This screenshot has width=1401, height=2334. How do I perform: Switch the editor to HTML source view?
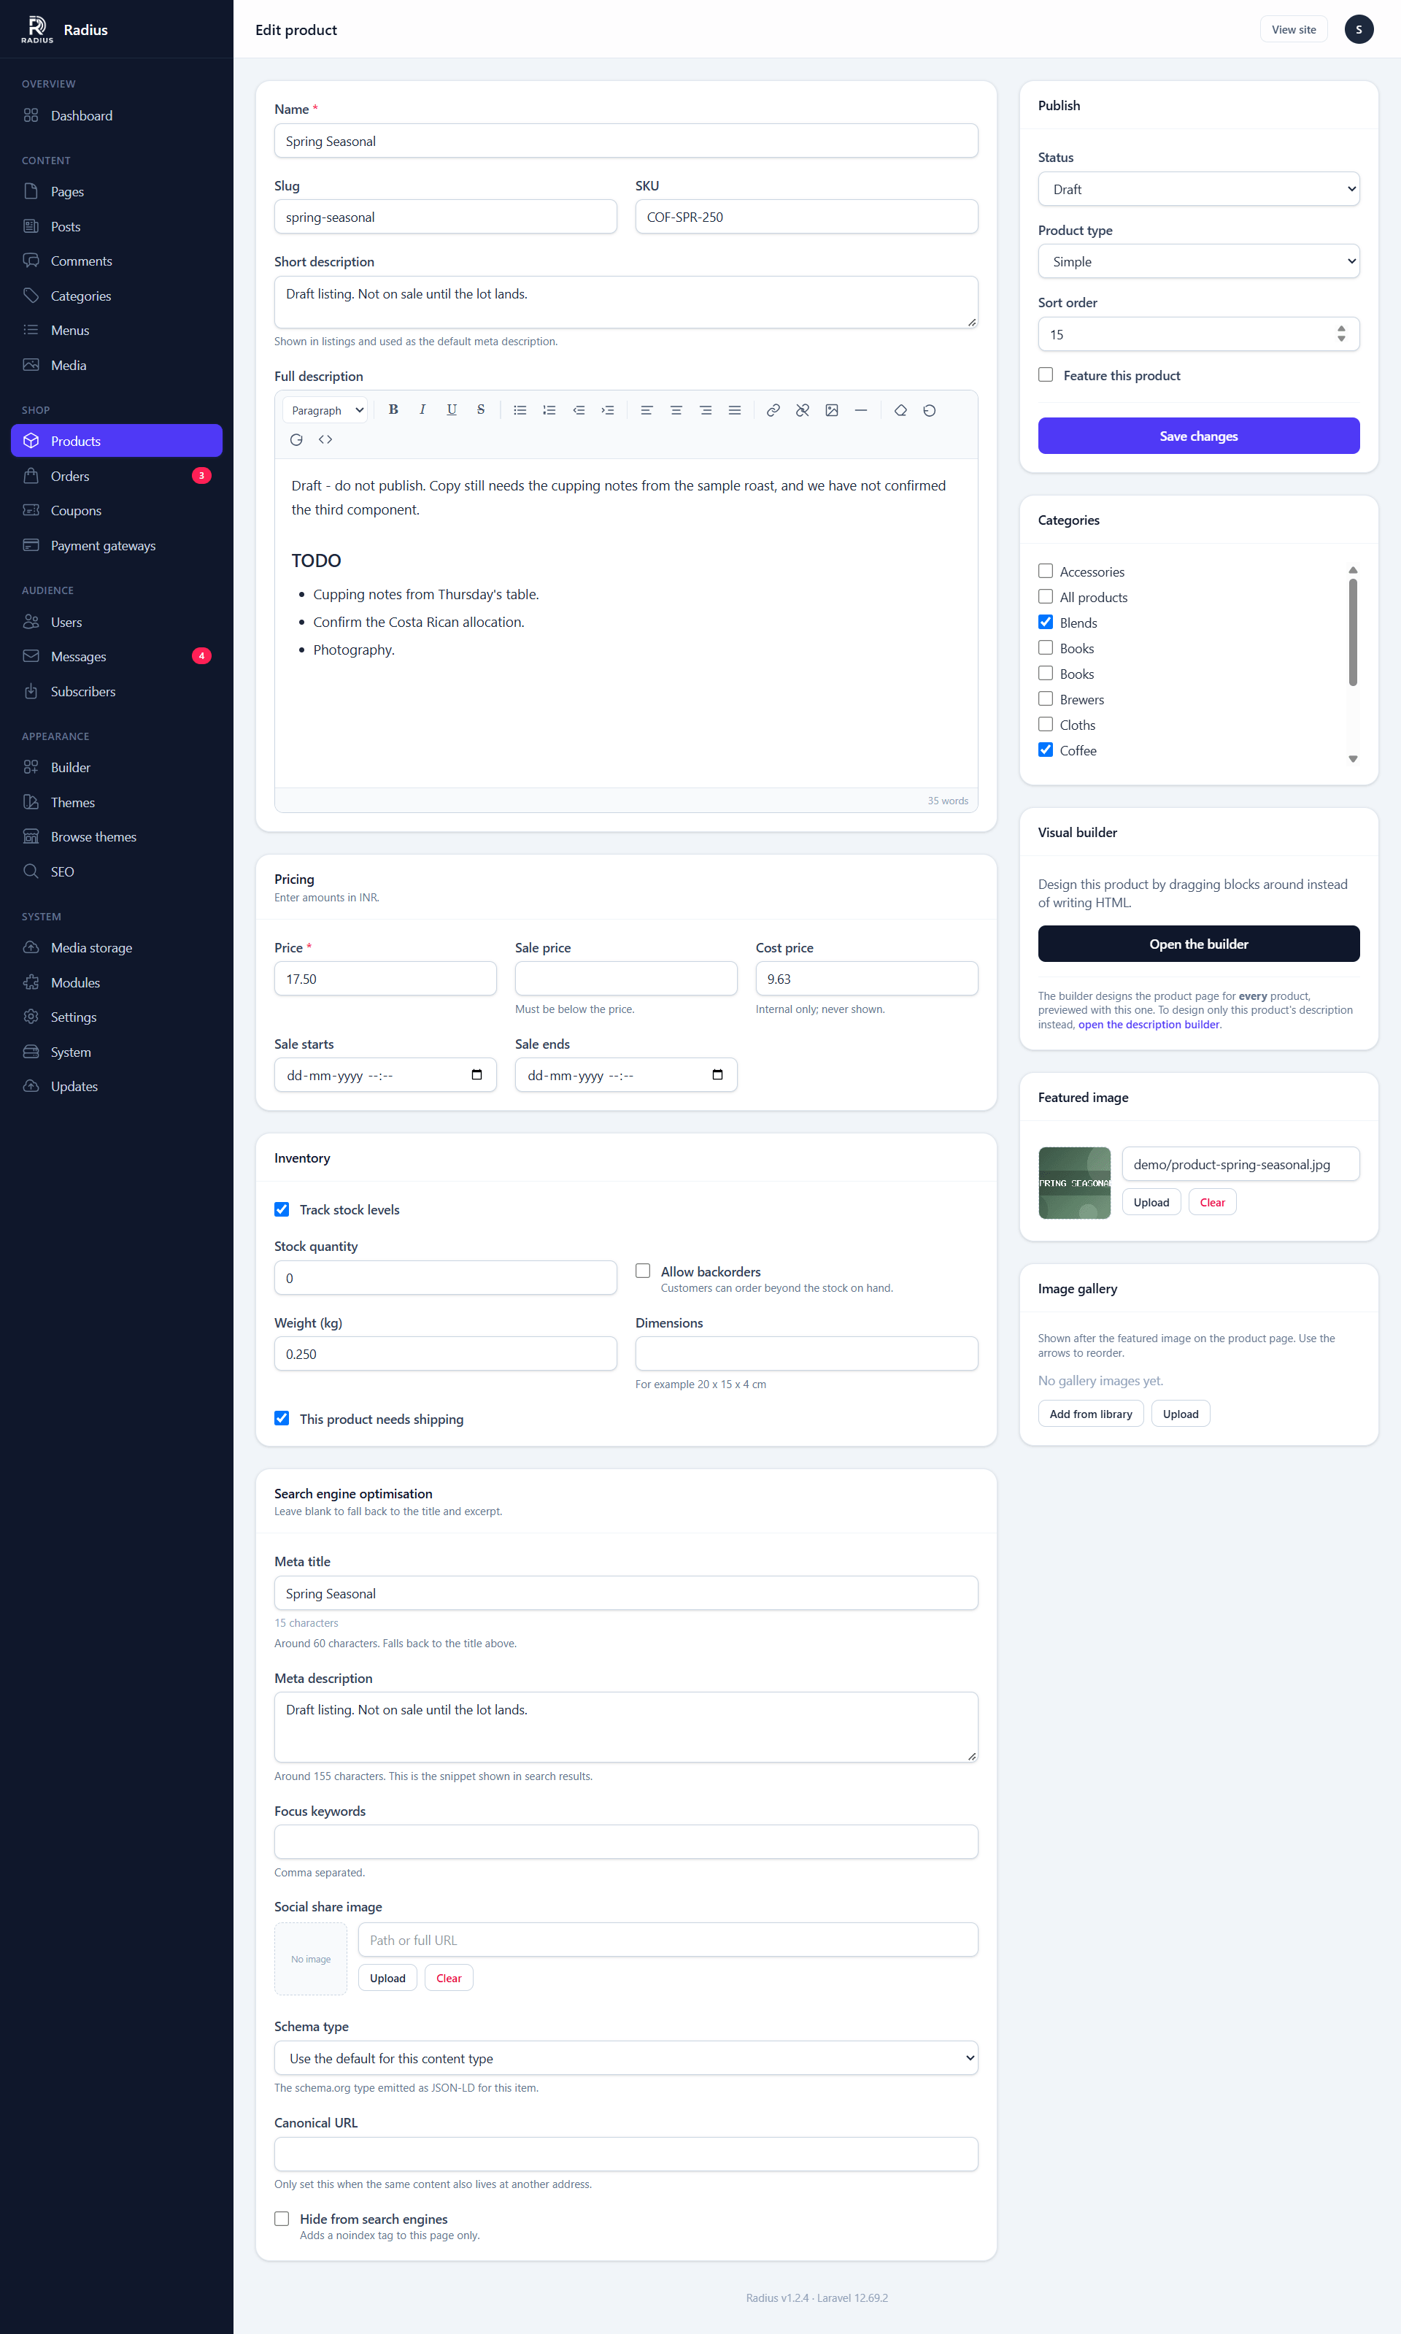pos(325,439)
